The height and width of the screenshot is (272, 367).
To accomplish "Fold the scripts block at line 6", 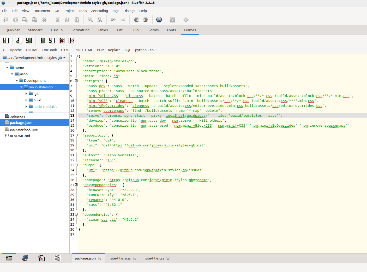I will (76, 81).
